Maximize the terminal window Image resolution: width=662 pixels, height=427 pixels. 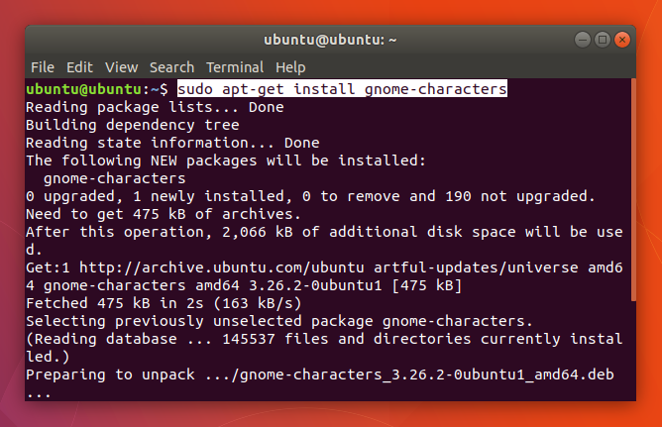pos(603,41)
